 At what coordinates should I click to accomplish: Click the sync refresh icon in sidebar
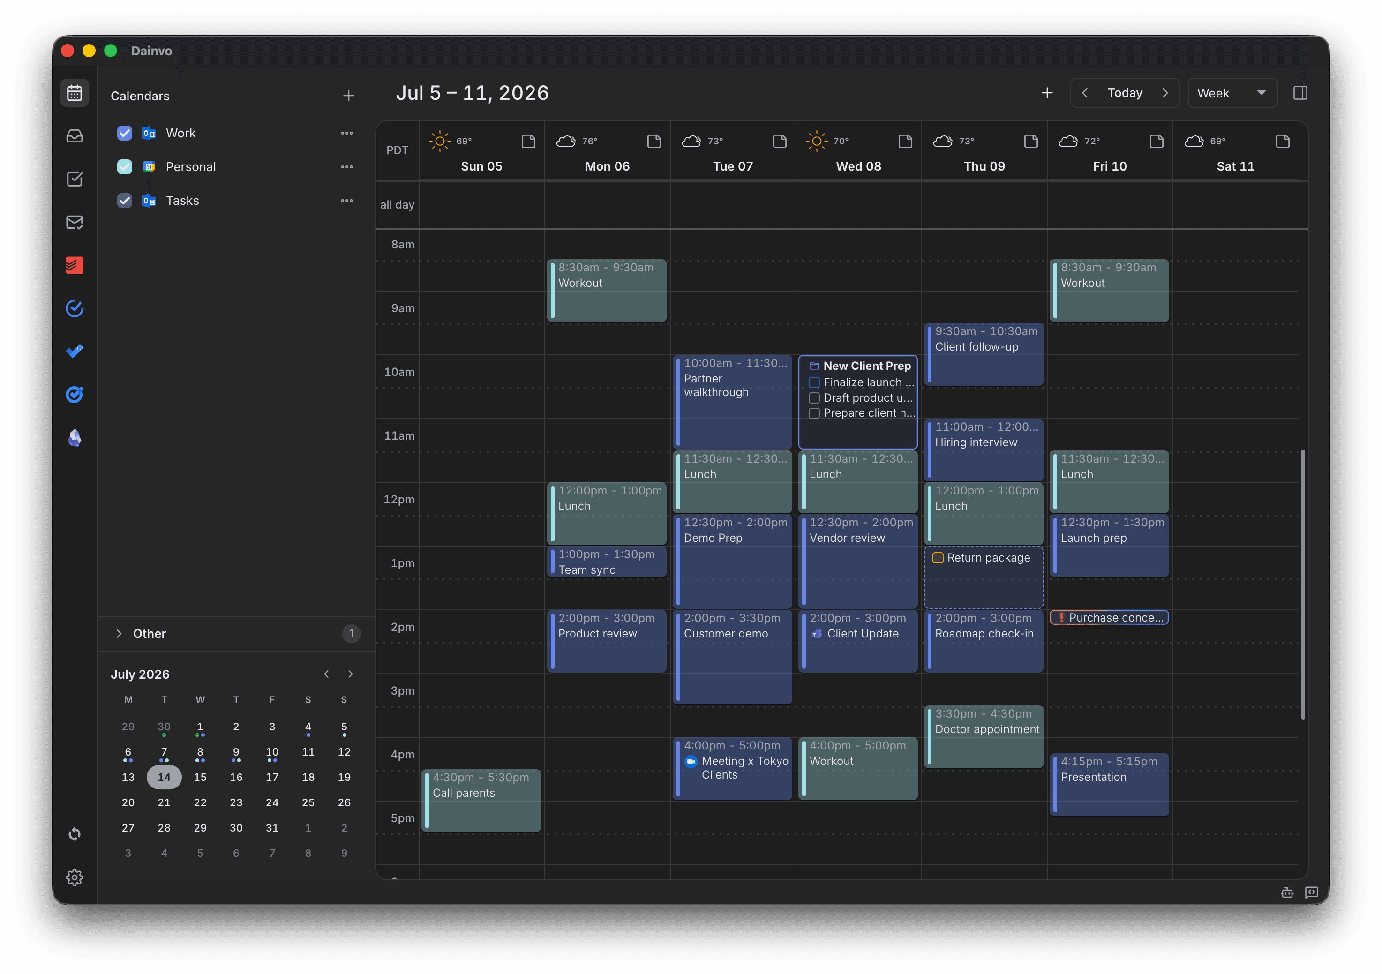pos(74,834)
